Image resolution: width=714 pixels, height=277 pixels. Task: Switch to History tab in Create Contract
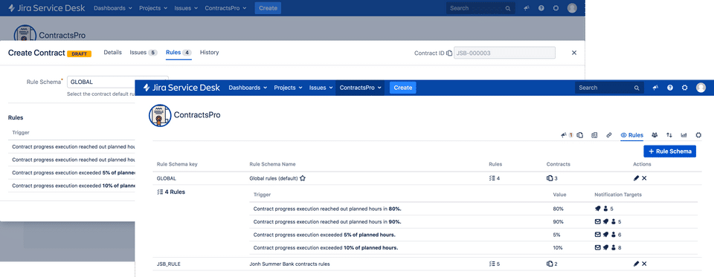pyautogui.click(x=210, y=52)
